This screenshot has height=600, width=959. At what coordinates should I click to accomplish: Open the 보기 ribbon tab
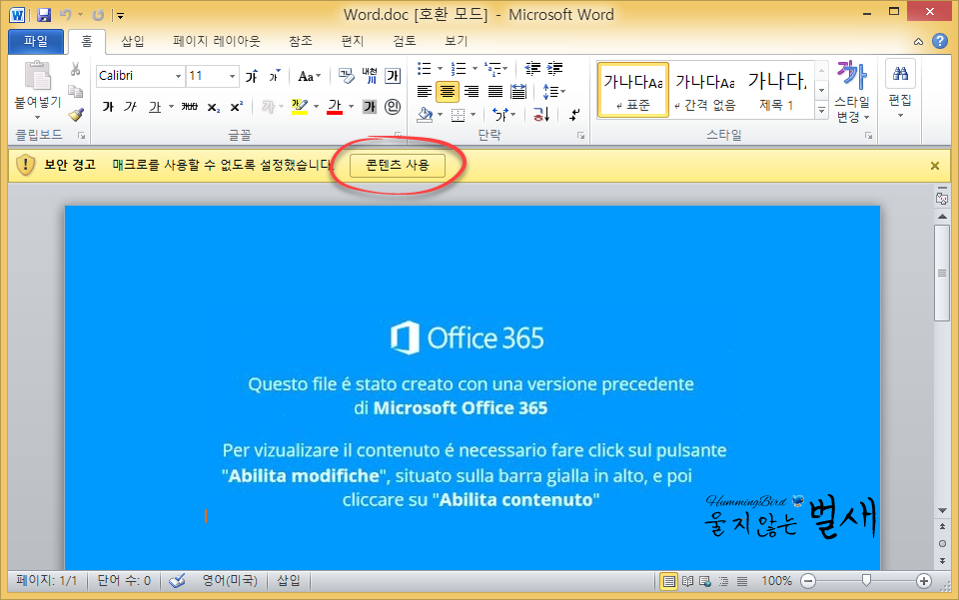(x=456, y=41)
